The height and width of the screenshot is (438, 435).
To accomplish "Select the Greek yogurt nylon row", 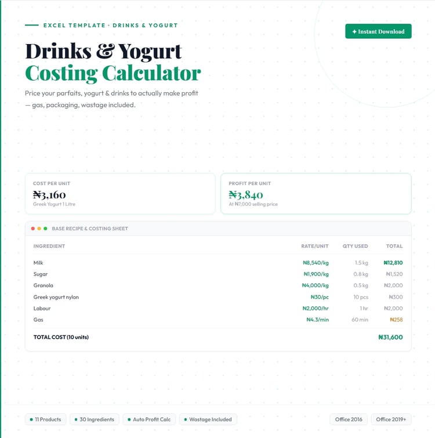I will click(218, 297).
